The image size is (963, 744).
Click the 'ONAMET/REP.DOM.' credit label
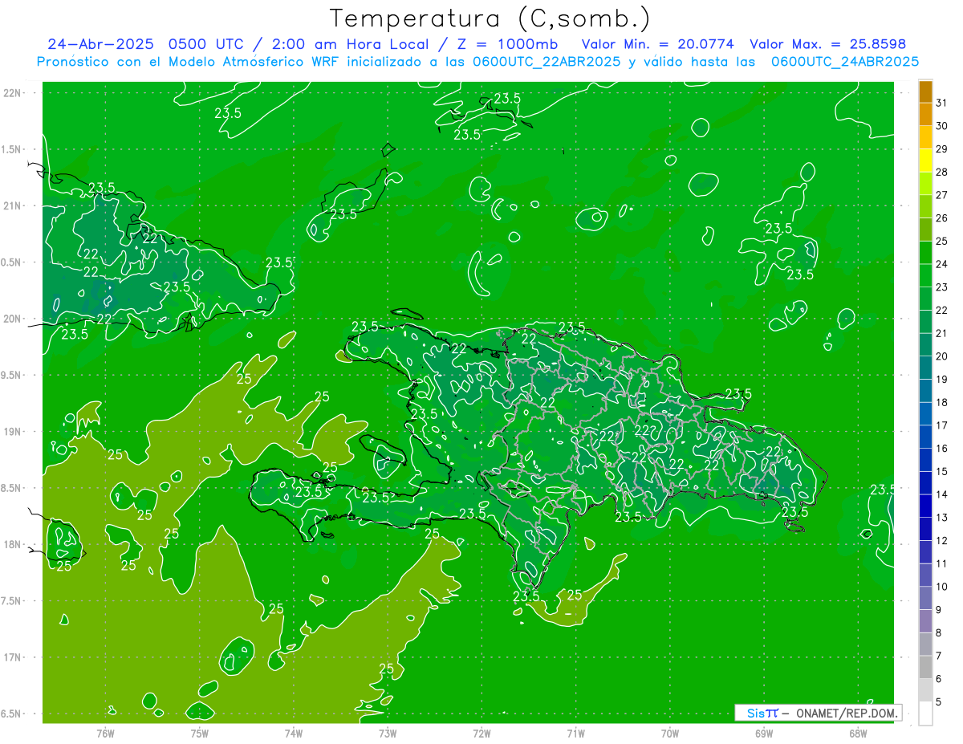(847, 713)
